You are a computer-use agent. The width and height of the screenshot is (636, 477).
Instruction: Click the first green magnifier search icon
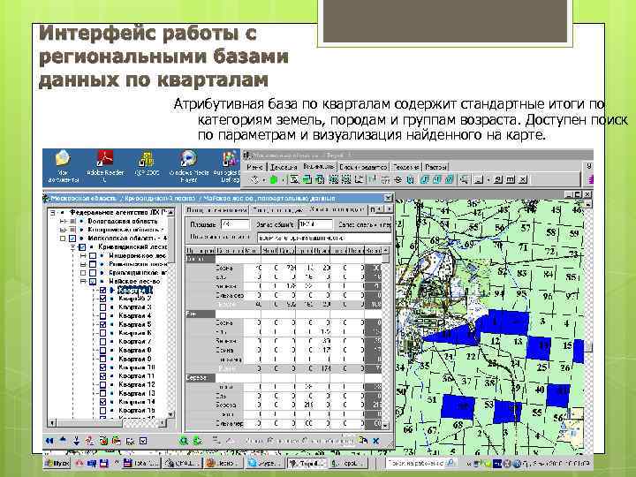tap(184, 441)
